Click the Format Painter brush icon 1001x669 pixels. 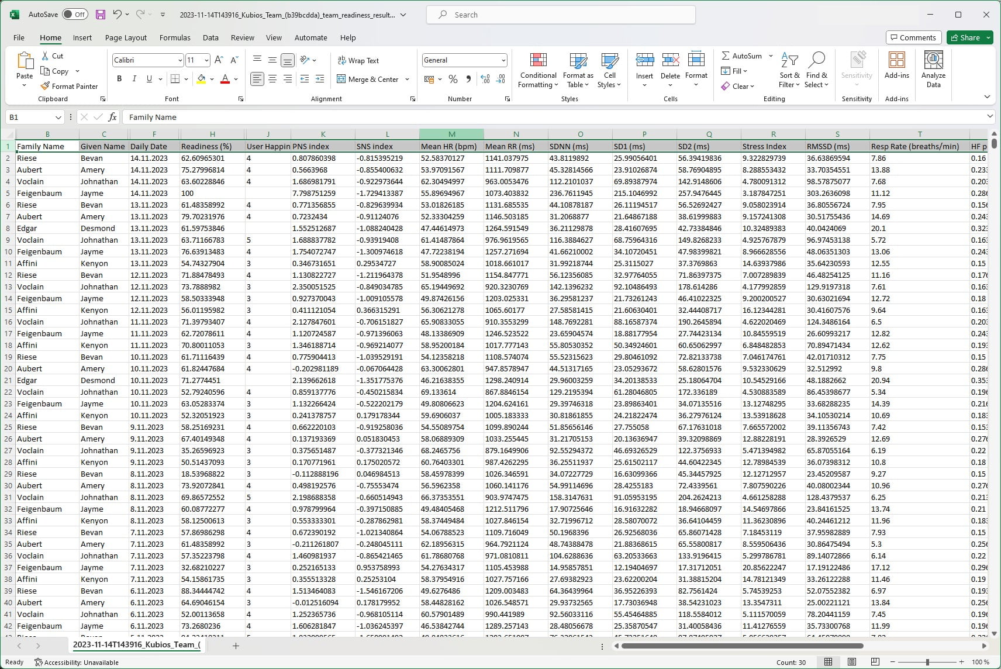tap(45, 86)
